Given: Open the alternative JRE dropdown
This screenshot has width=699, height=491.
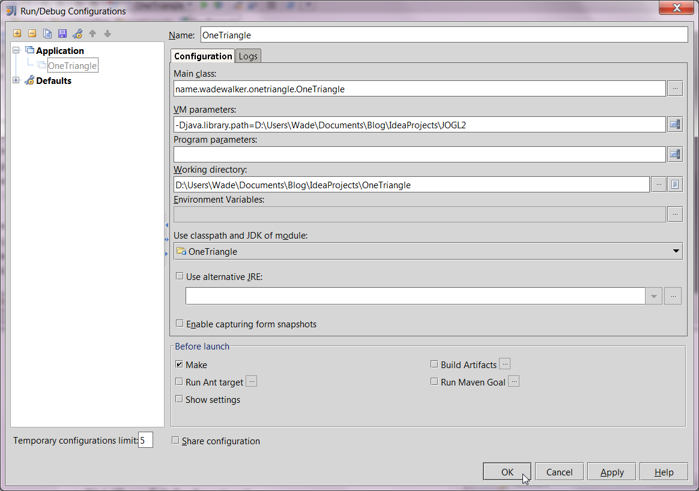Looking at the screenshot, I should click(x=654, y=296).
